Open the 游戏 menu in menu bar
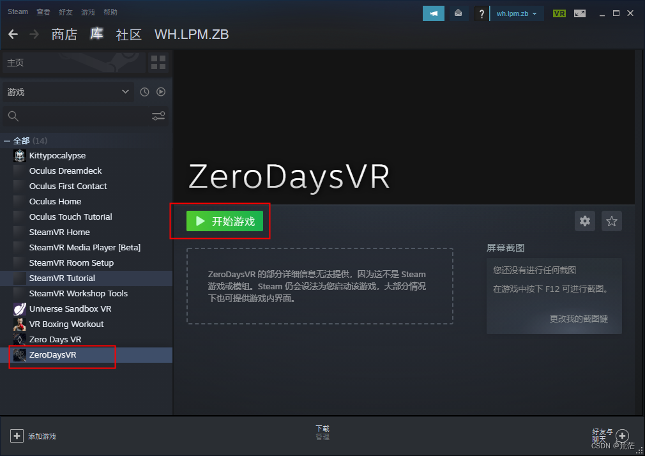645x456 pixels. 88,12
